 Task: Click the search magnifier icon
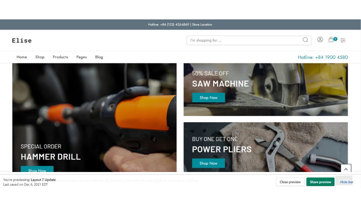click(305, 40)
